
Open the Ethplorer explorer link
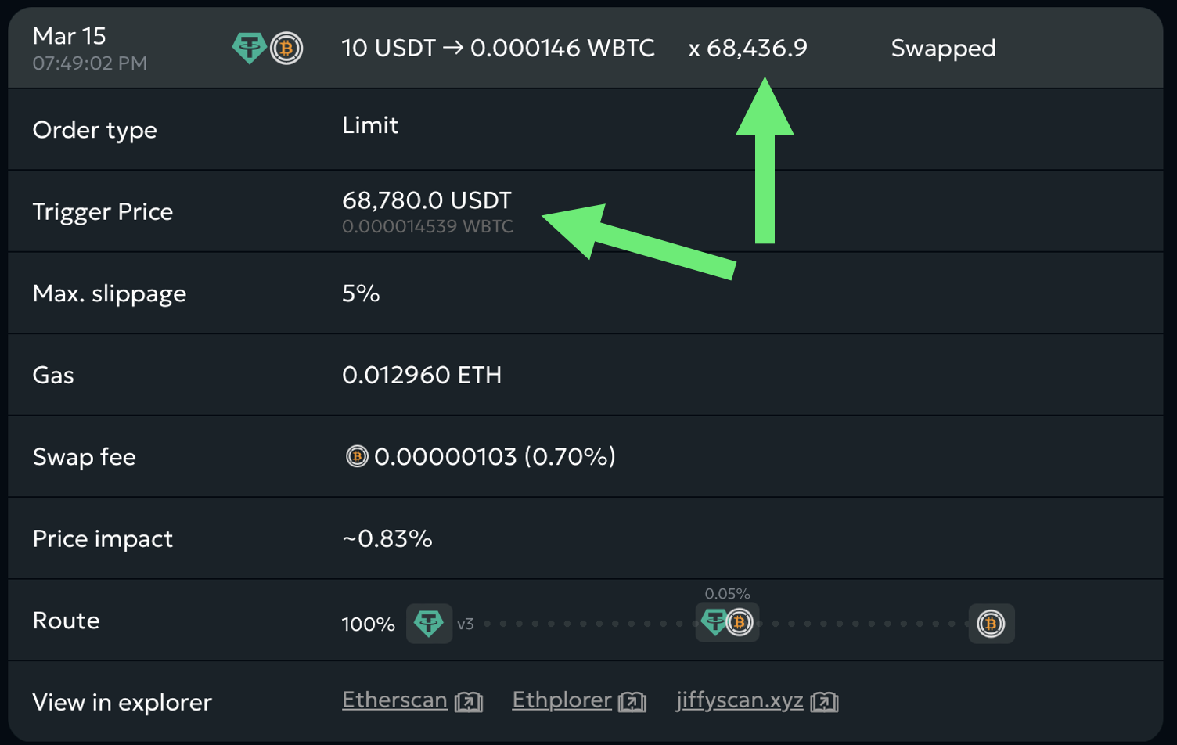[x=561, y=700]
